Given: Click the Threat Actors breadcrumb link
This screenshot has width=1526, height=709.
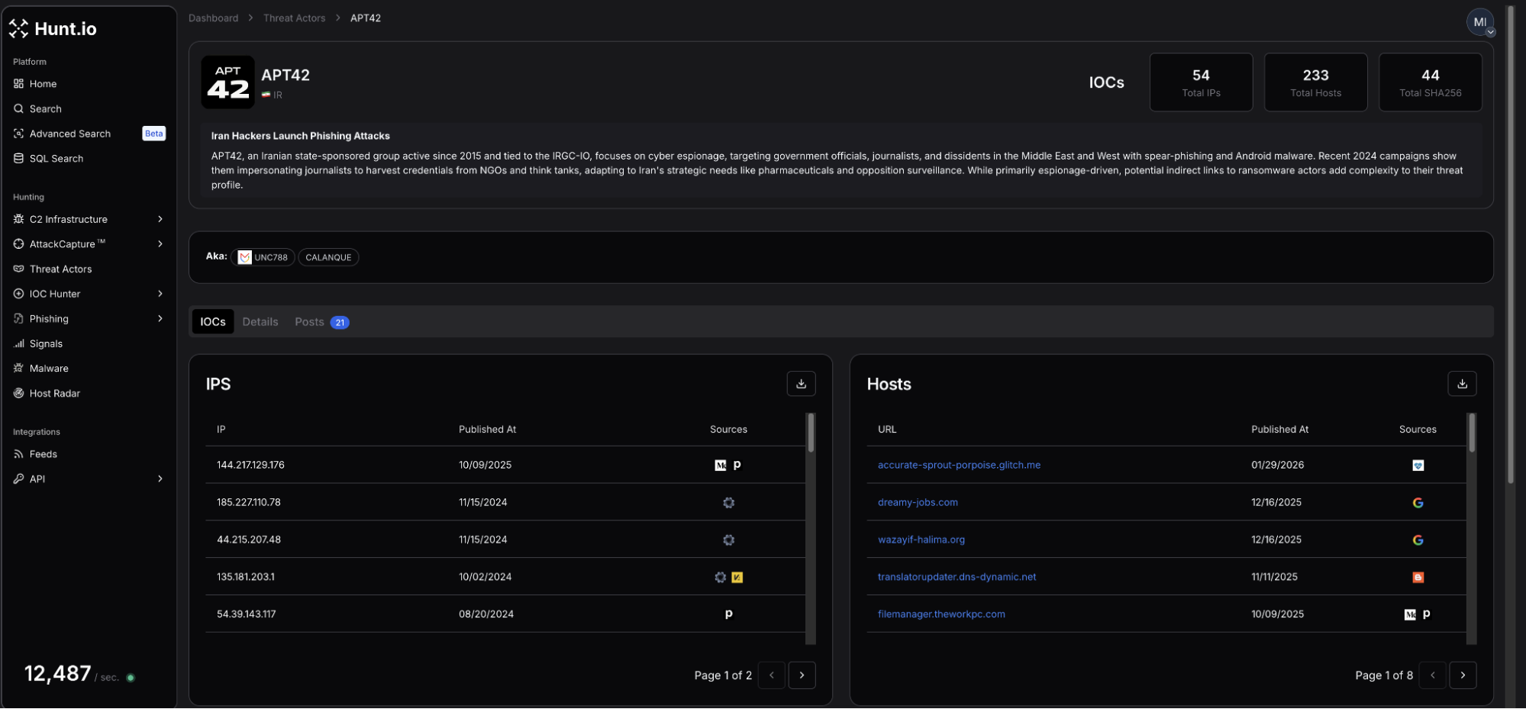Looking at the screenshot, I should tap(294, 18).
